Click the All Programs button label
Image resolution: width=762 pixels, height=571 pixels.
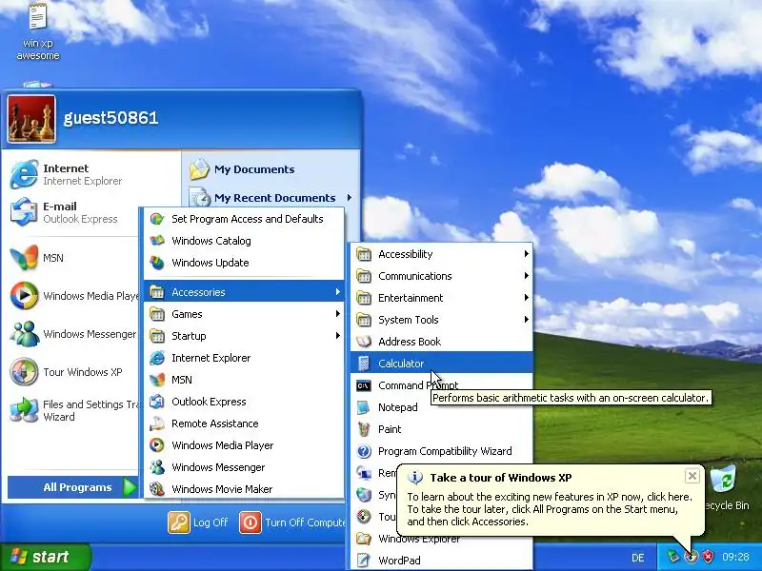(x=77, y=487)
